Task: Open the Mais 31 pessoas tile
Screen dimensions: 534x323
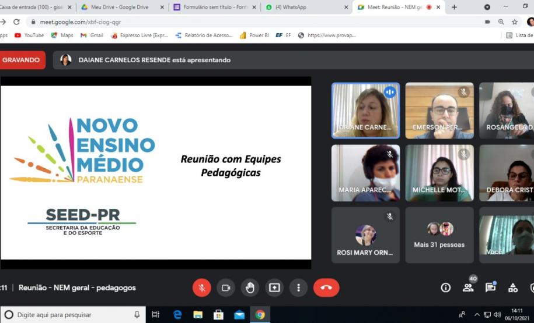Action: pos(439,235)
